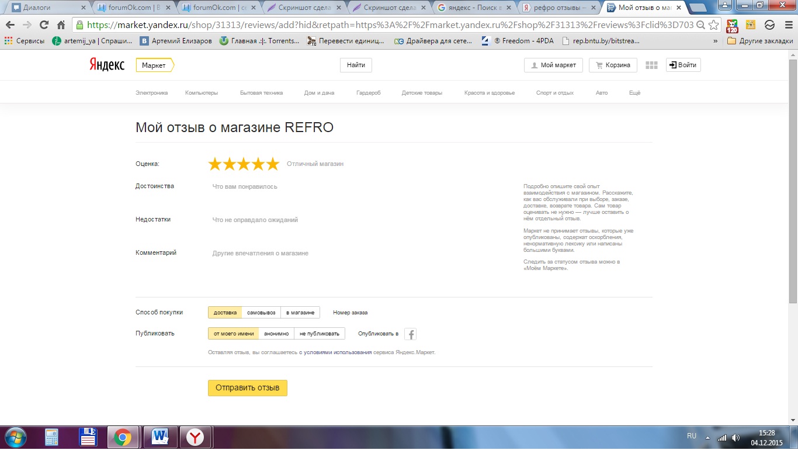The image size is (798, 450).
Task: Click the volume icon in system tray
Action: click(x=735, y=438)
